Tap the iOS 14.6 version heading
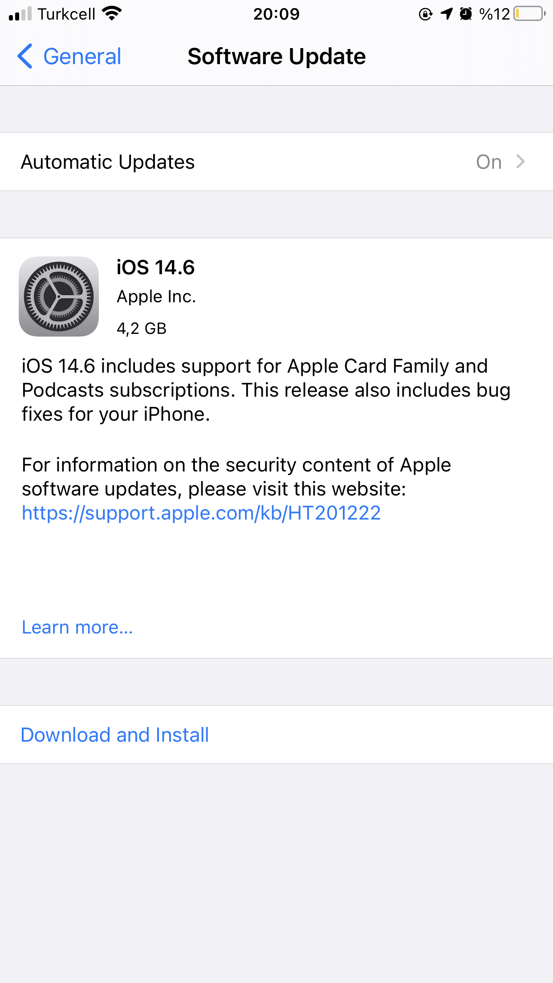553x983 pixels. point(155,268)
